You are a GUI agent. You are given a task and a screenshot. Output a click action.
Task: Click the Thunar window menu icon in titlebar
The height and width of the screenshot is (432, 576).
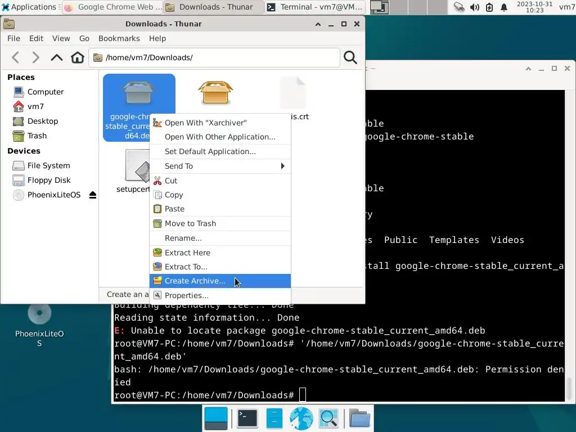click(9, 24)
